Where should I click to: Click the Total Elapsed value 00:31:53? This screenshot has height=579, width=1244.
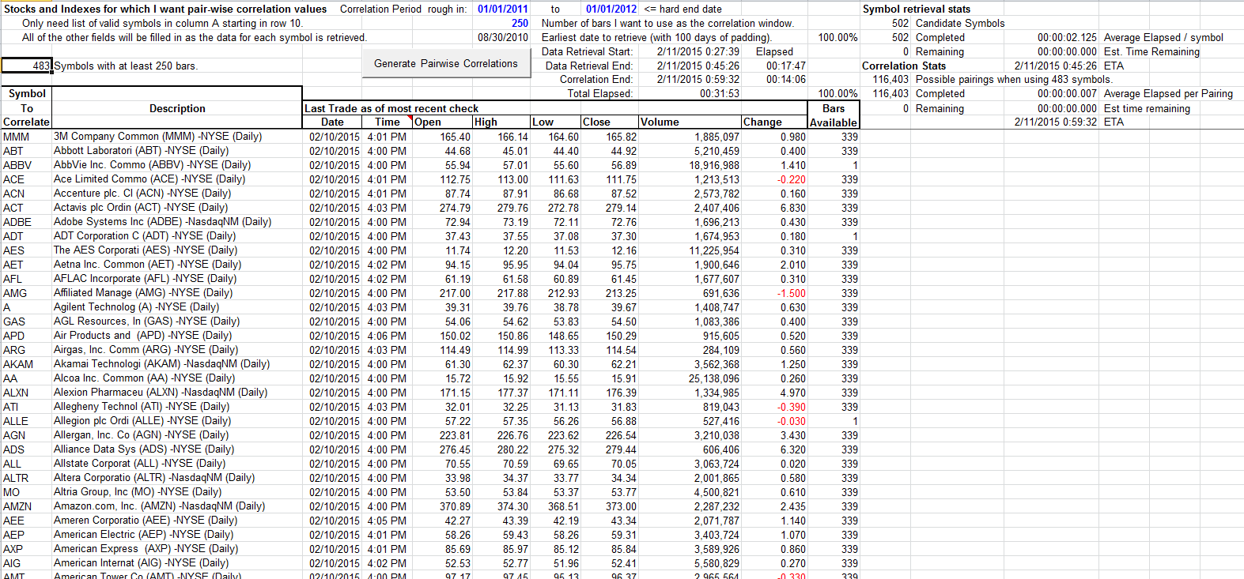[720, 93]
